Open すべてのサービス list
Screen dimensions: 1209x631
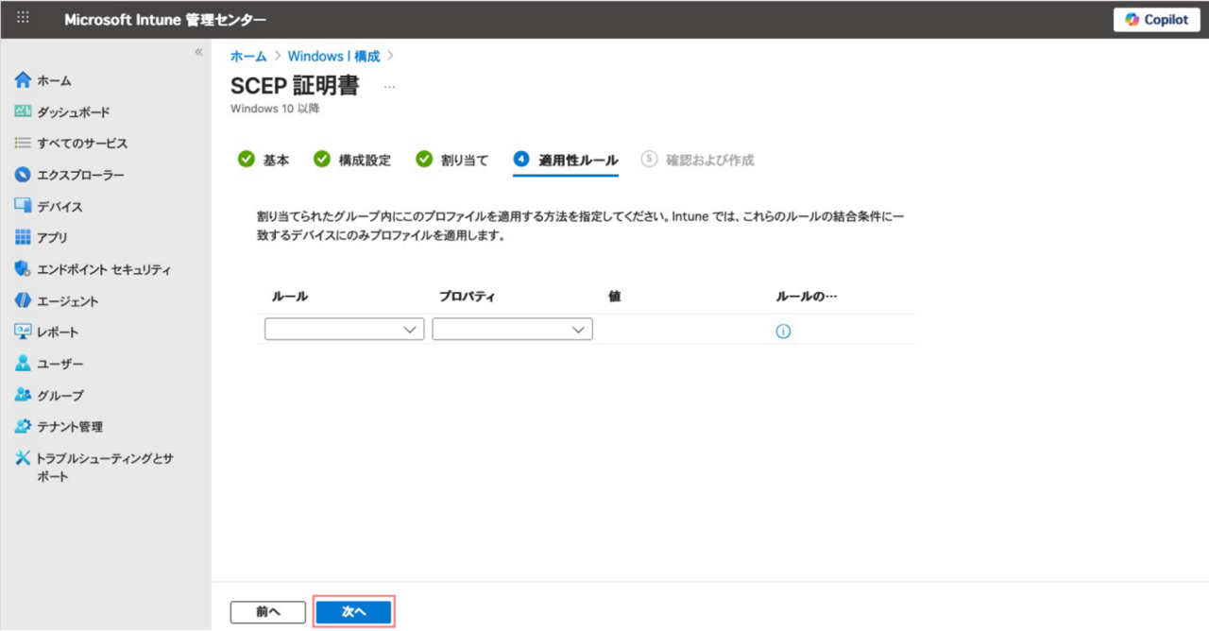tap(82, 144)
